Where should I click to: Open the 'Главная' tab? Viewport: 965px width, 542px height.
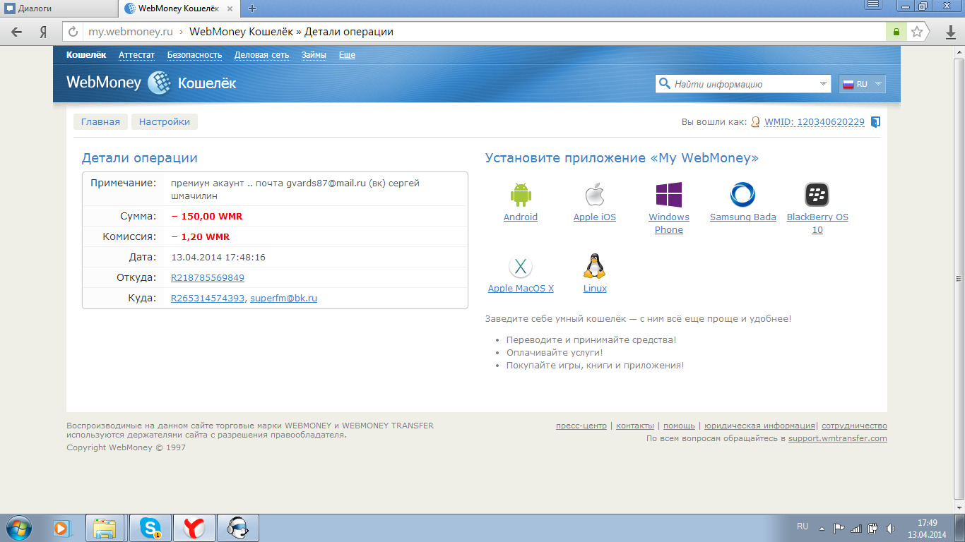101,121
